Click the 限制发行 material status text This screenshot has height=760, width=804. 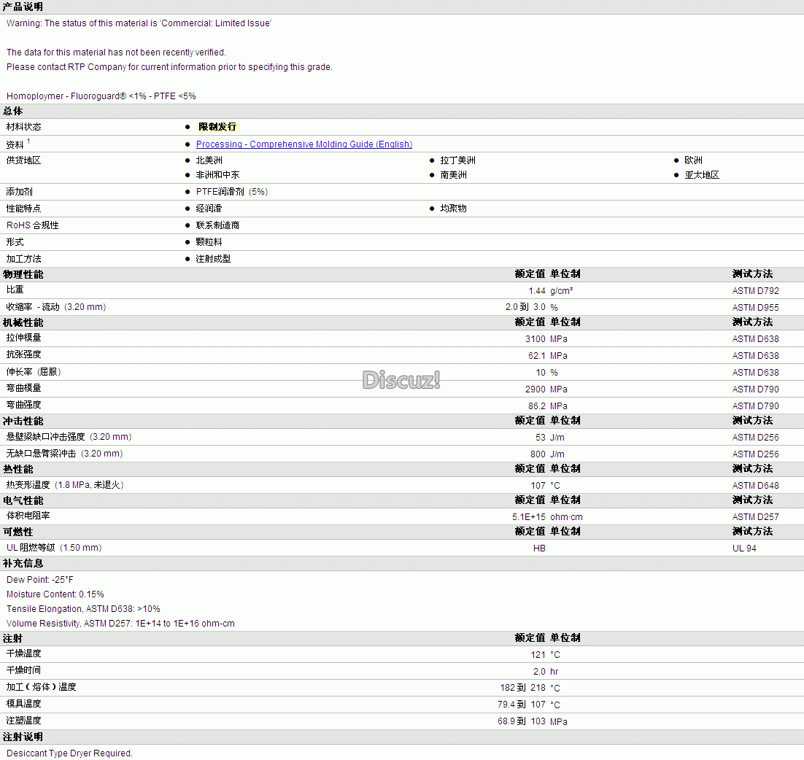pyautogui.click(x=217, y=127)
